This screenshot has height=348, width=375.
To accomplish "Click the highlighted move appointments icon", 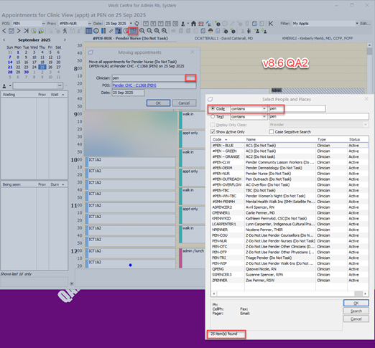I will click(133, 31).
